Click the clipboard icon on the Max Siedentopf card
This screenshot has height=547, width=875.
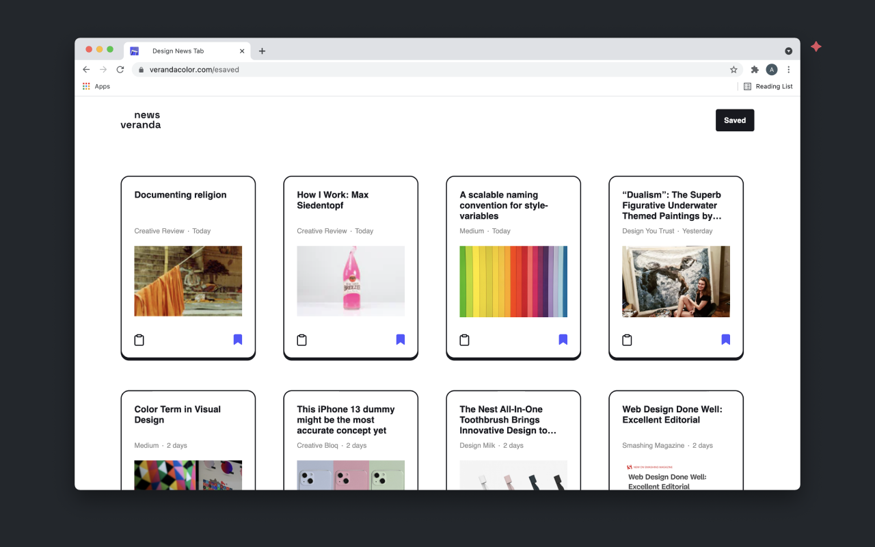[x=302, y=339]
